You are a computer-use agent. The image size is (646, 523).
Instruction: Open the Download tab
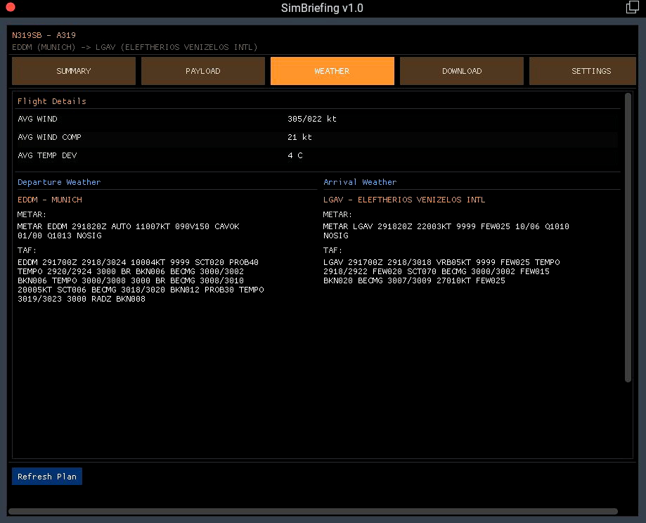pyautogui.click(x=461, y=70)
